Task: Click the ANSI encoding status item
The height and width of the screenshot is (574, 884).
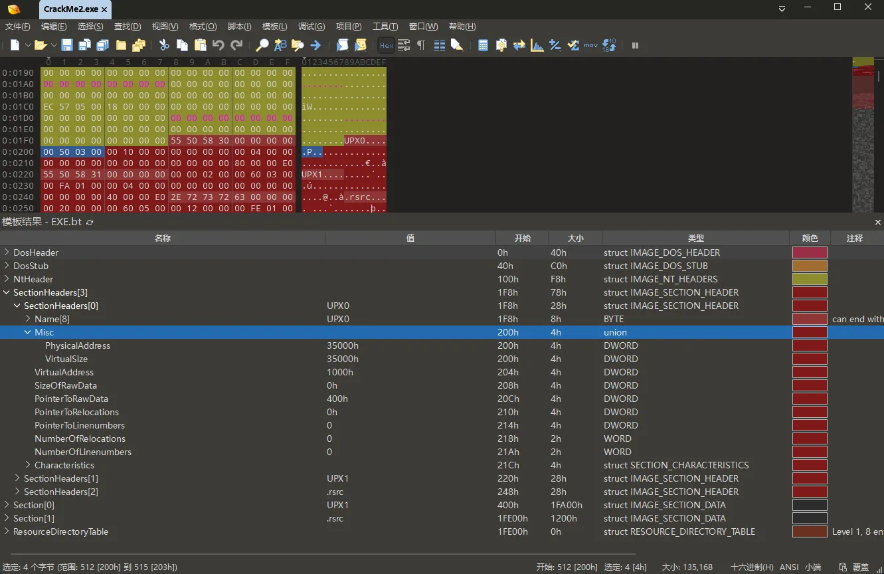Action: point(789,567)
